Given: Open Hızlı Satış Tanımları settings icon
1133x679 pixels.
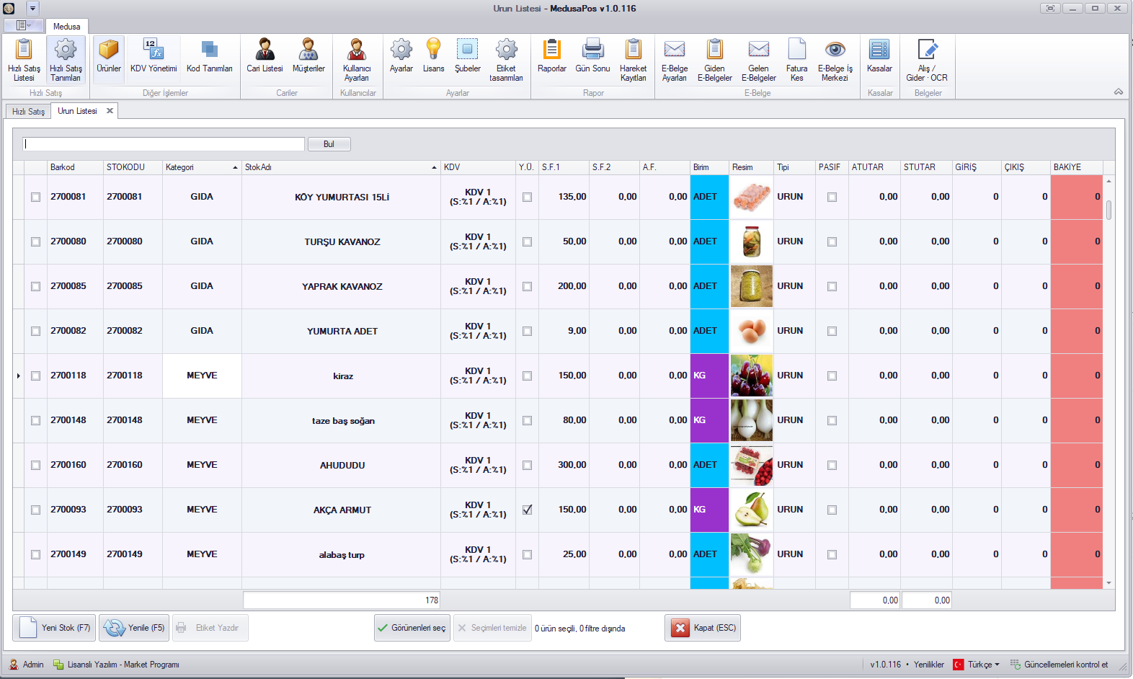Looking at the screenshot, I should click(x=66, y=60).
